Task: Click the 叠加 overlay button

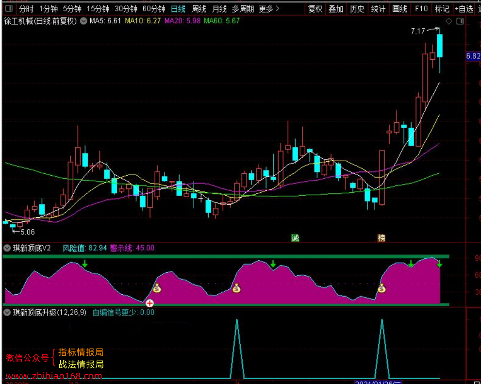Action: coord(336,9)
